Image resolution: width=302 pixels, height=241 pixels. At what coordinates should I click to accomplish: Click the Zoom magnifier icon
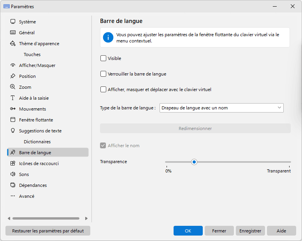pyautogui.click(x=13, y=87)
